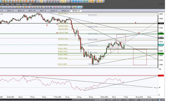Click the yellow highlighted autoscroll chart icon
The height and width of the screenshot is (104, 172).
pos(65,1)
